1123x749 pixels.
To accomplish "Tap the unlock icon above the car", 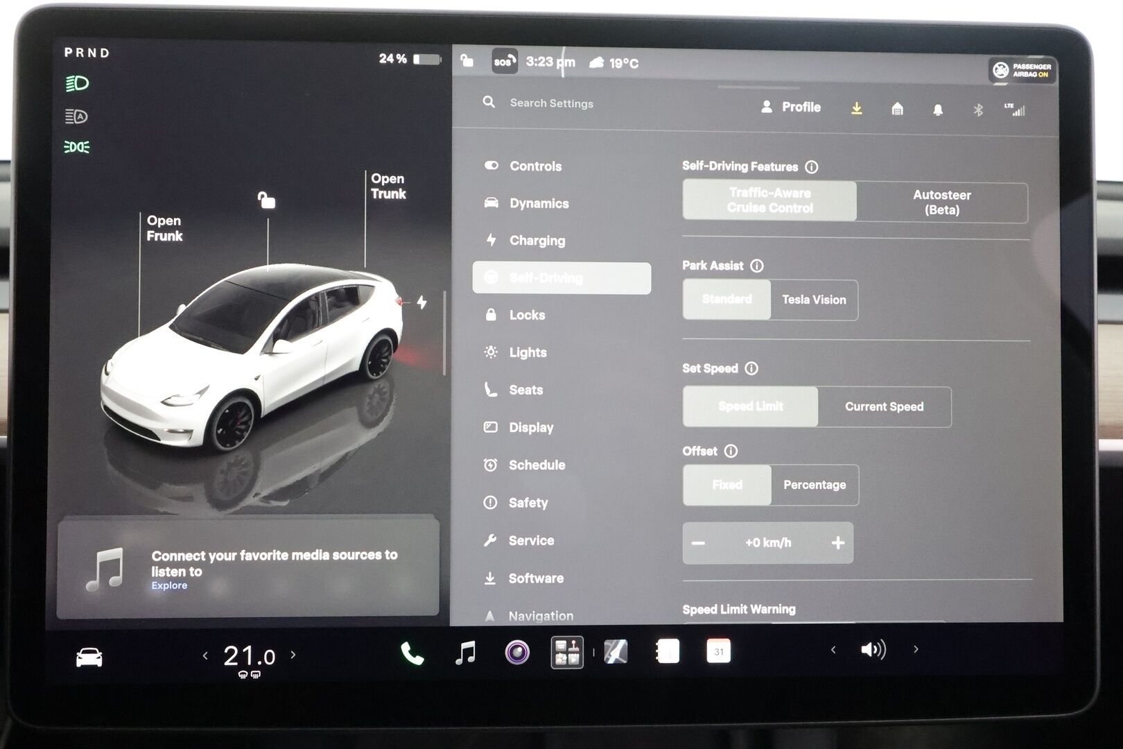I will click(266, 200).
